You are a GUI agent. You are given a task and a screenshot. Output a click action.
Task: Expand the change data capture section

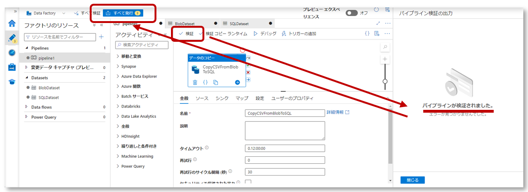(27, 68)
